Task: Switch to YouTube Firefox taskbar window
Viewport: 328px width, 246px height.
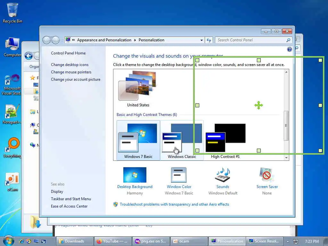Action: pos(113,241)
